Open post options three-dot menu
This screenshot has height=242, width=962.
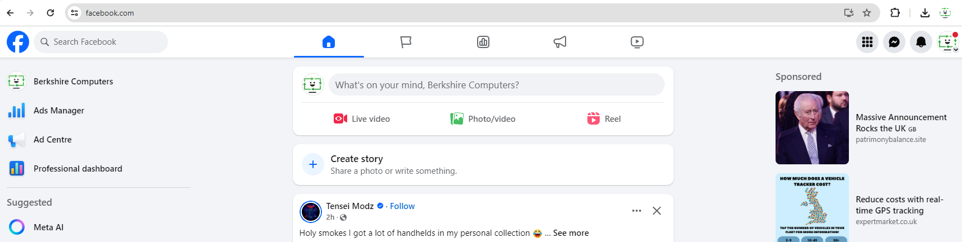[x=637, y=211]
